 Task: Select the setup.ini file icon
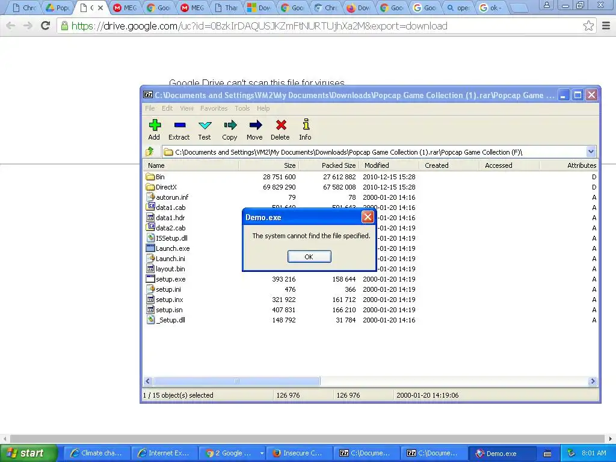150,289
